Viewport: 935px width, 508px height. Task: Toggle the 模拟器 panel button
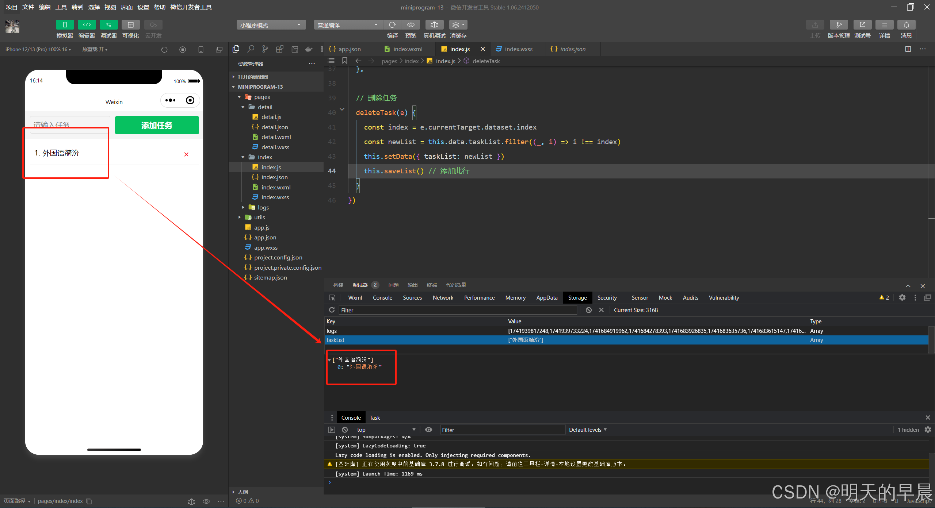click(x=65, y=25)
